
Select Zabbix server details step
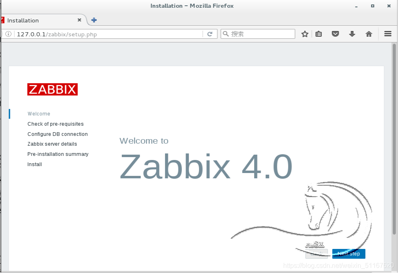52,144
